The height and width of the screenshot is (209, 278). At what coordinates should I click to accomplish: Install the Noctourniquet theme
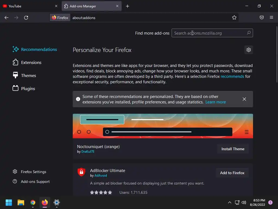(x=233, y=149)
